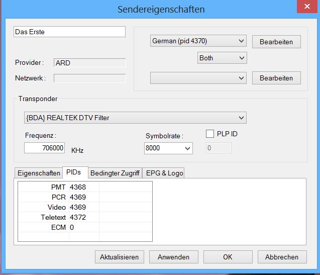Enable the PLP ID checkbox

[x=210, y=134]
